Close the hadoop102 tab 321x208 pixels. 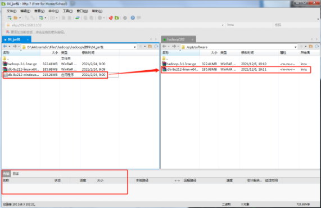(192, 39)
